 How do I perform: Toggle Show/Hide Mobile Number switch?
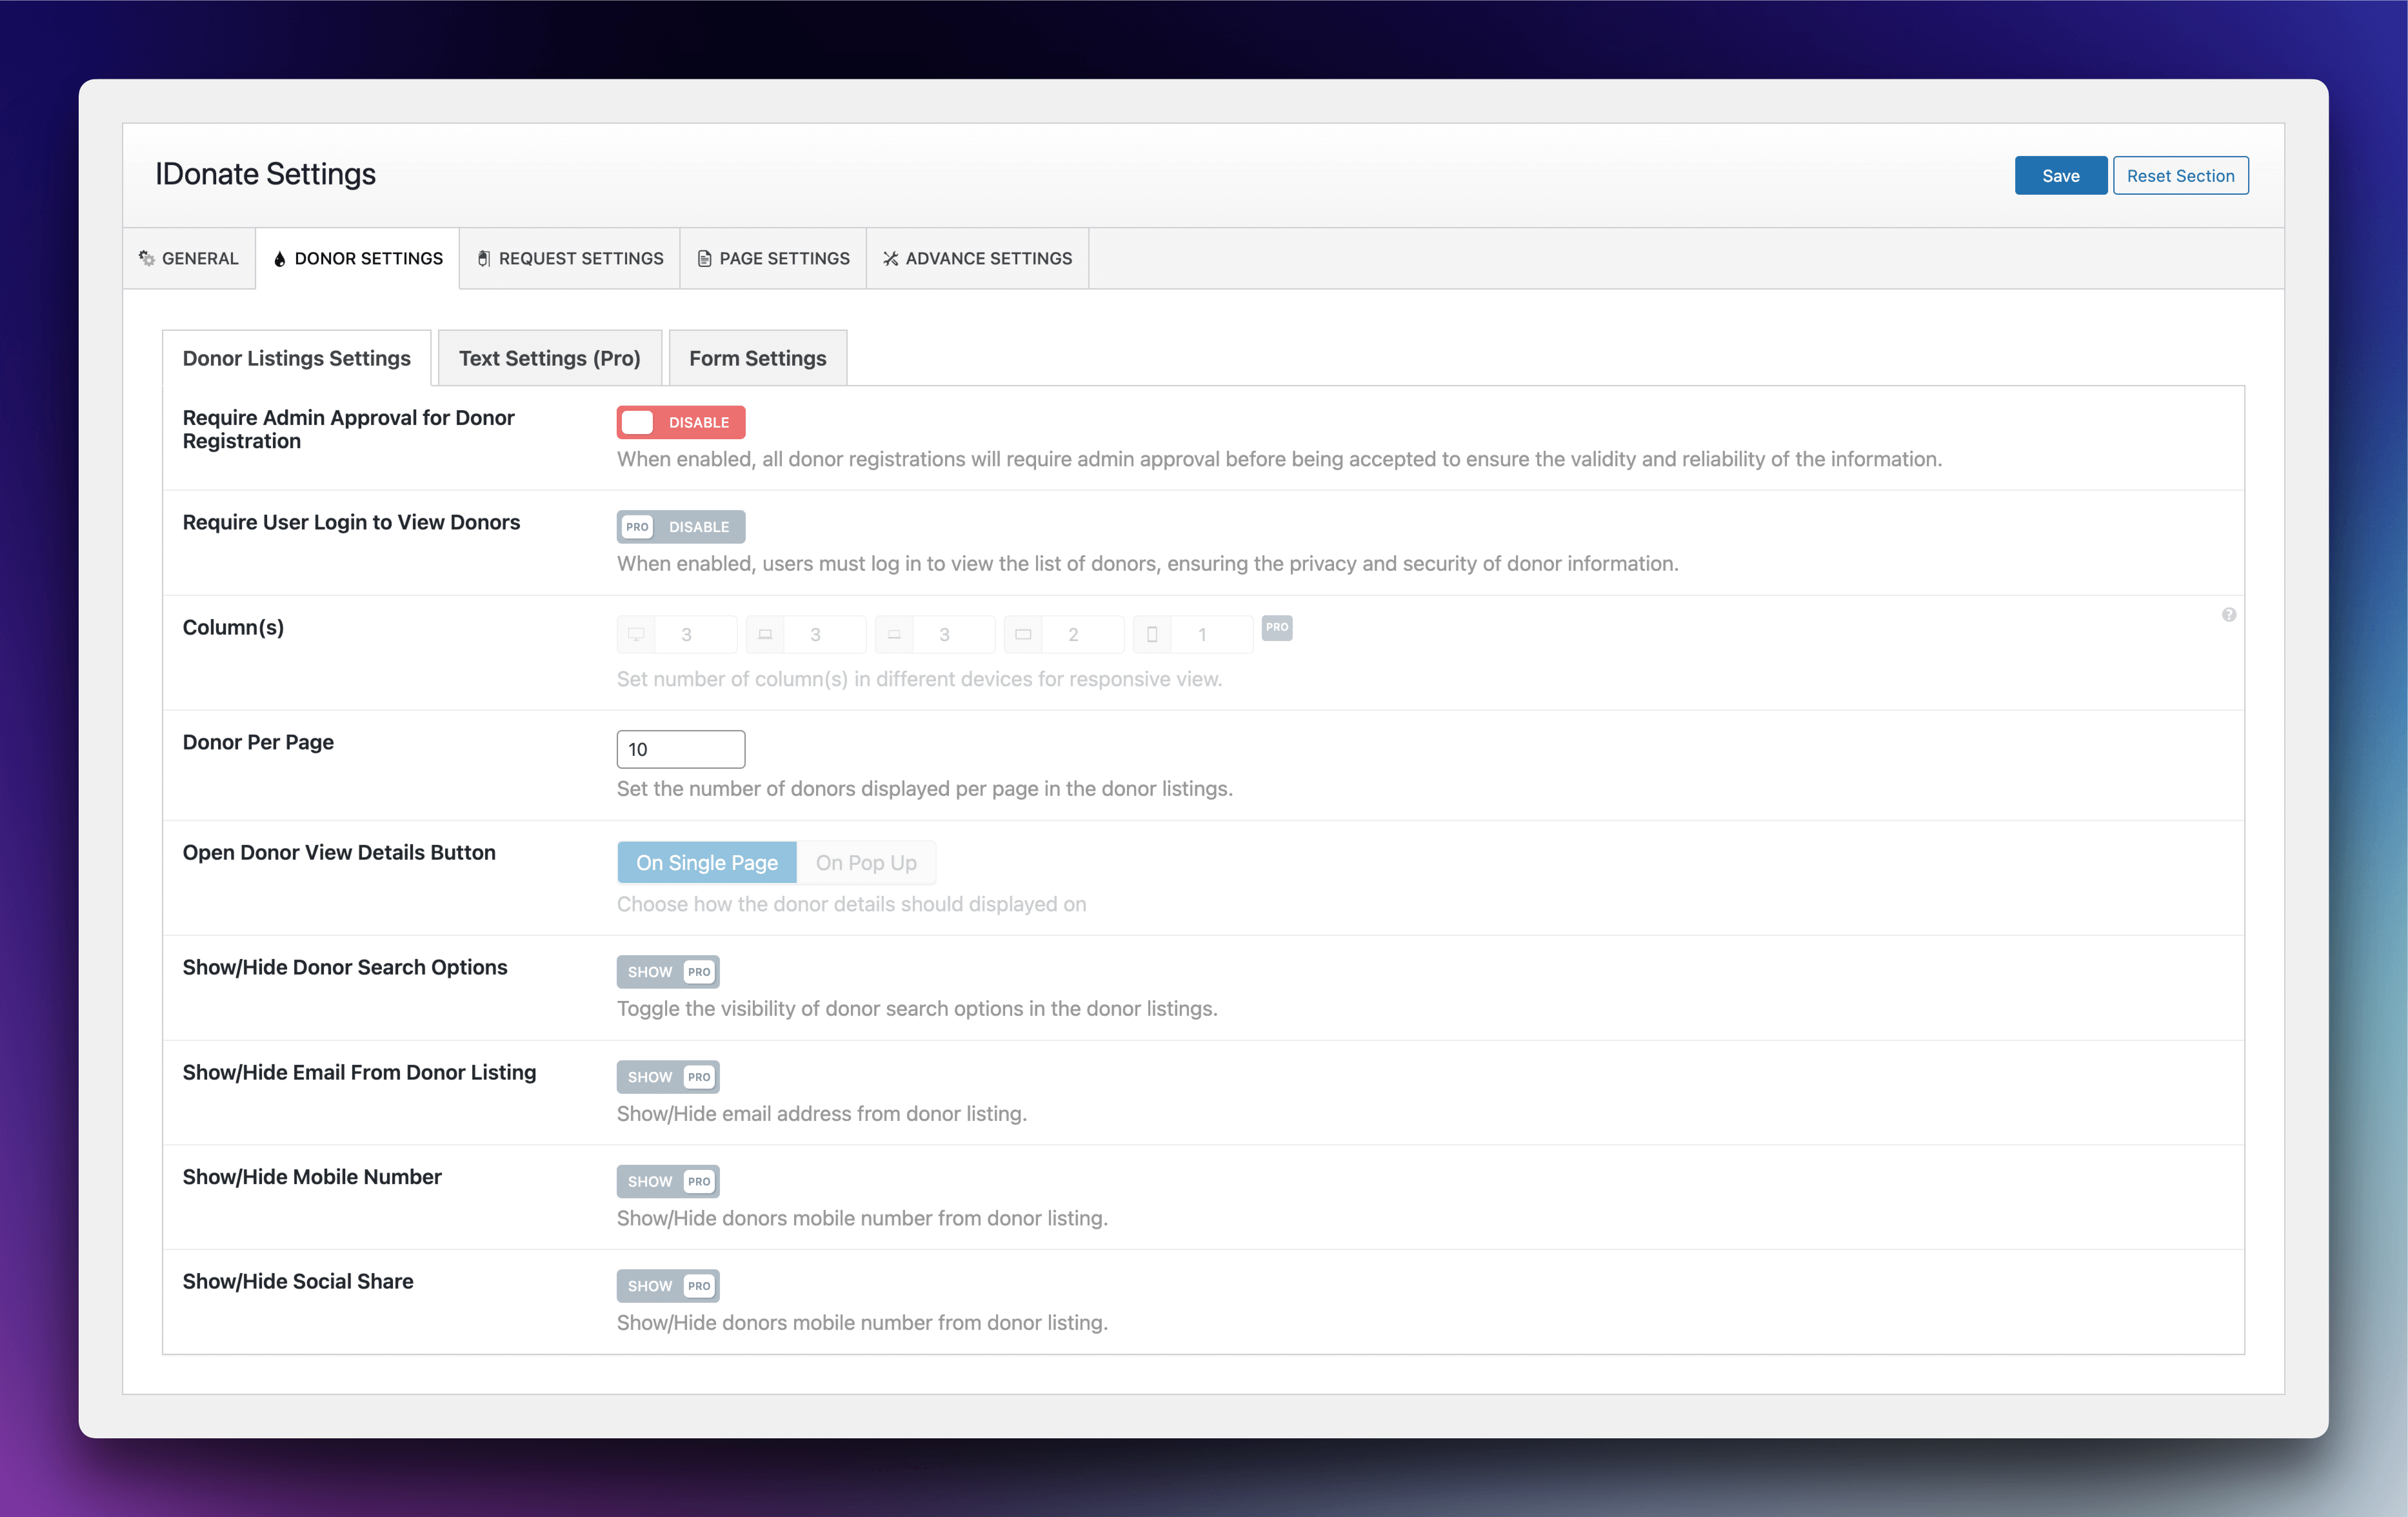[x=668, y=1181]
